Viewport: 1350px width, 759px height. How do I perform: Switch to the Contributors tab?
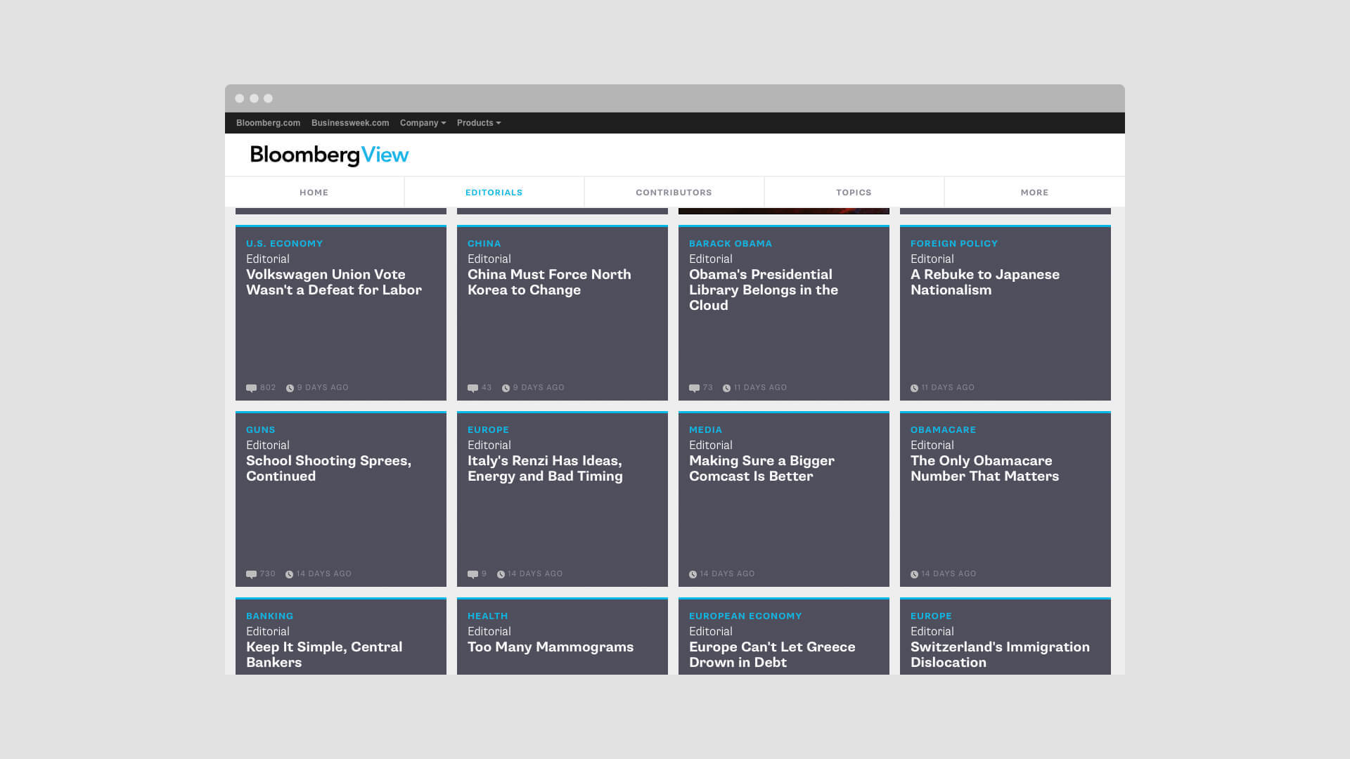pyautogui.click(x=674, y=193)
